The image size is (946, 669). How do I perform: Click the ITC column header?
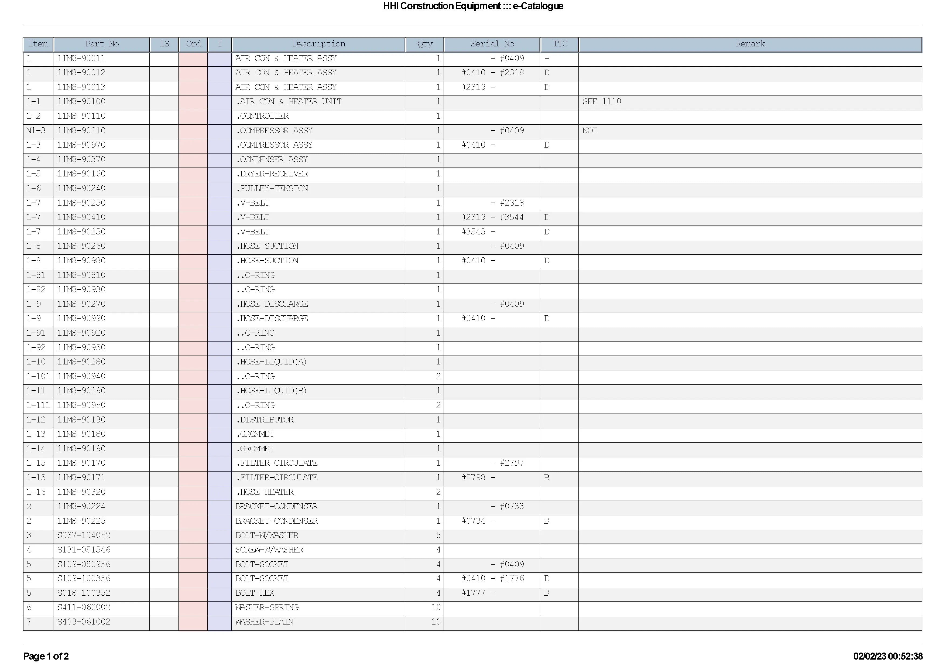pyautogui.click(x=560, y=44)
